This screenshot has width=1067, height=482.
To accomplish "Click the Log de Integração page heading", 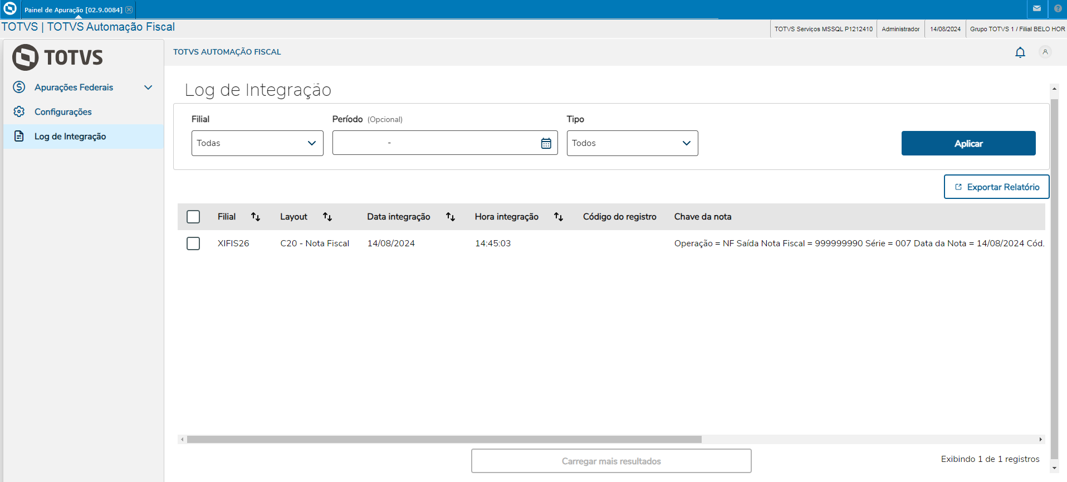I will coord(258,90).
